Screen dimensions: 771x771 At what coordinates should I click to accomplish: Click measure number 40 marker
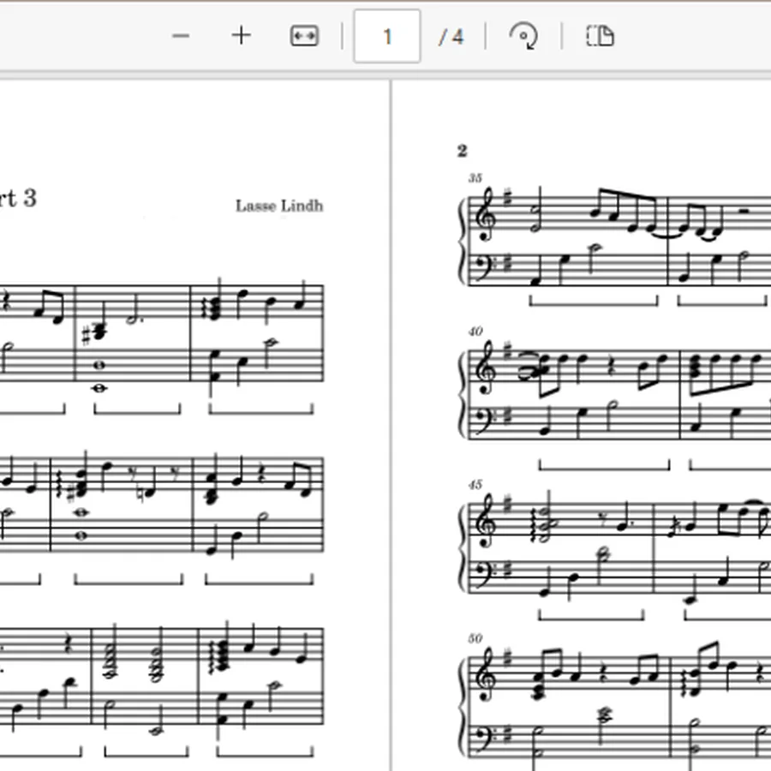click(475, 331)
